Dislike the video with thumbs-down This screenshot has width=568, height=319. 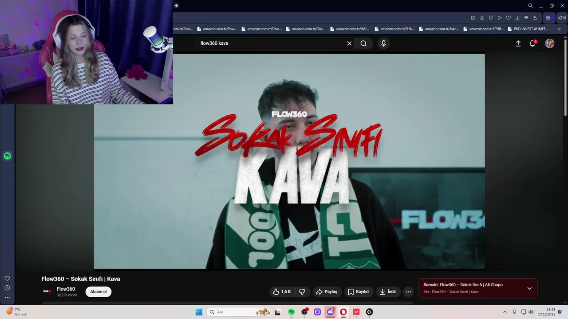[x=302, y=292]
